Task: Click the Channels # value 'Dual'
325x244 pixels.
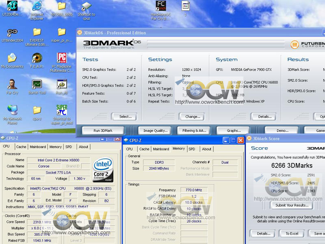Action: pos(225,162)
